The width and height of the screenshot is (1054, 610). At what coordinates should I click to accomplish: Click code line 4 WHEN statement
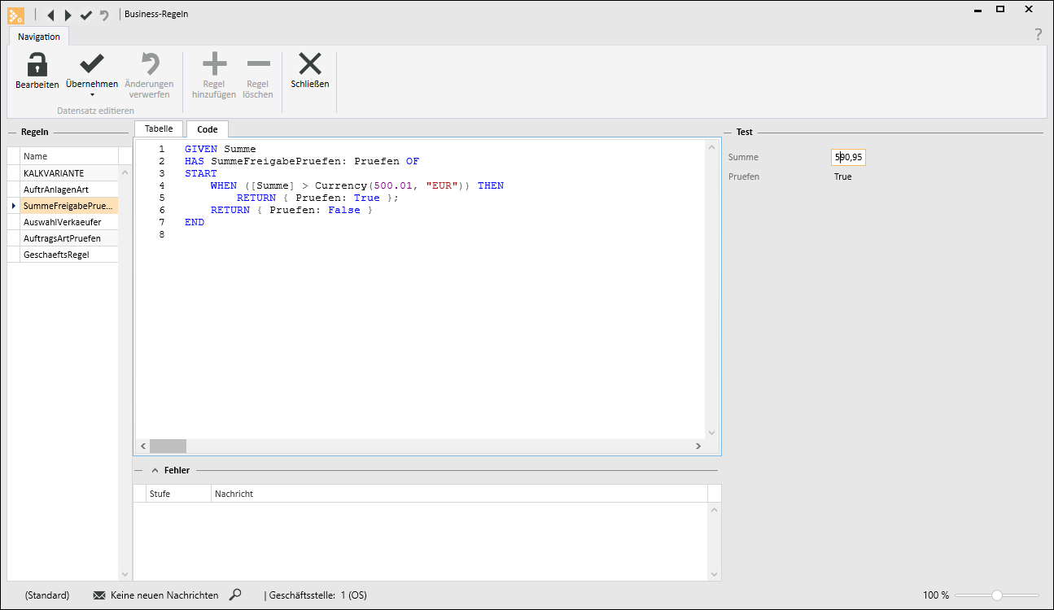(357, 185)
